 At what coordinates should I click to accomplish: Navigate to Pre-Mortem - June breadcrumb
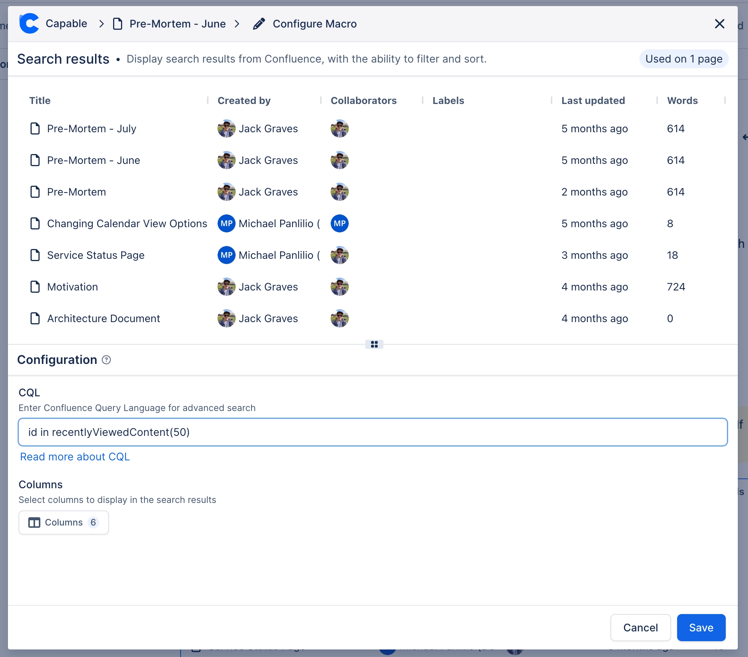pyautogui.click(x=177, y=24)
